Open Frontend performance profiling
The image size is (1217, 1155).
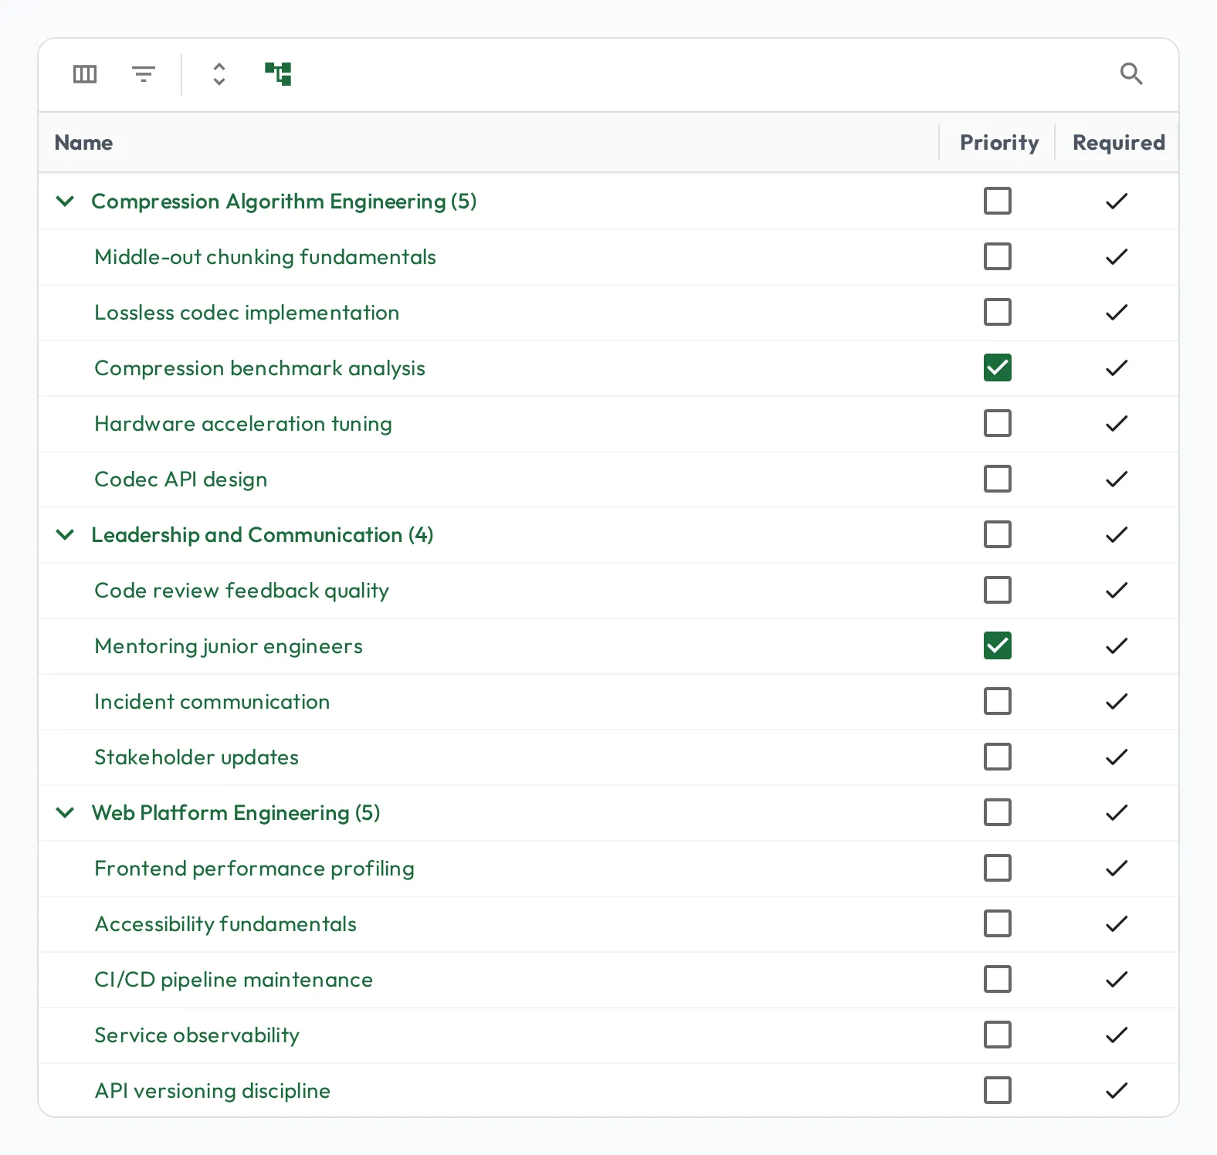point(254,869)
